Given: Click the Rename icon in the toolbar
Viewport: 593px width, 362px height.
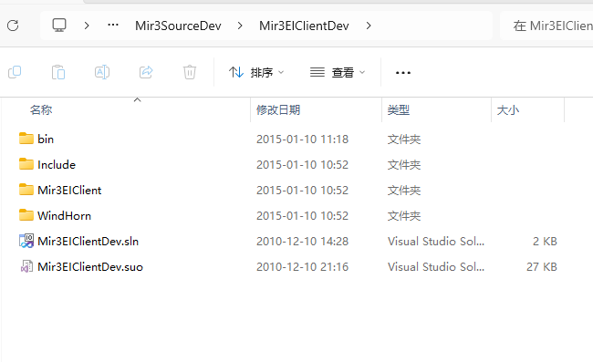Looking at the screenshot, I should (x=102, y=72).
